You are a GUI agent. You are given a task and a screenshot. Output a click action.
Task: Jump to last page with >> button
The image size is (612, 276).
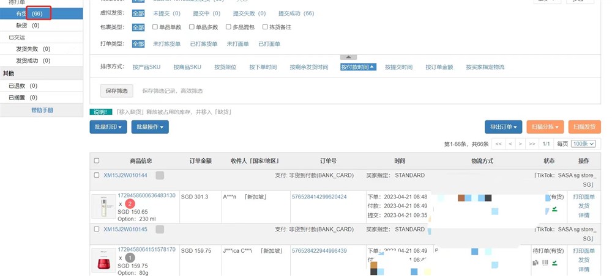tap(532, 143)
